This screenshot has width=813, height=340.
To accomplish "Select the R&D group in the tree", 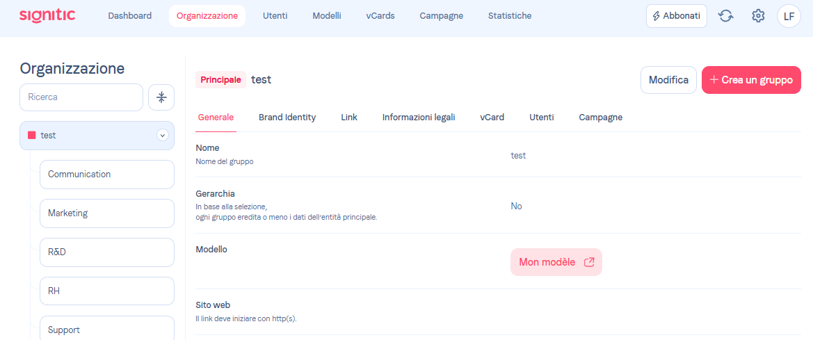I will pos(106,252).
